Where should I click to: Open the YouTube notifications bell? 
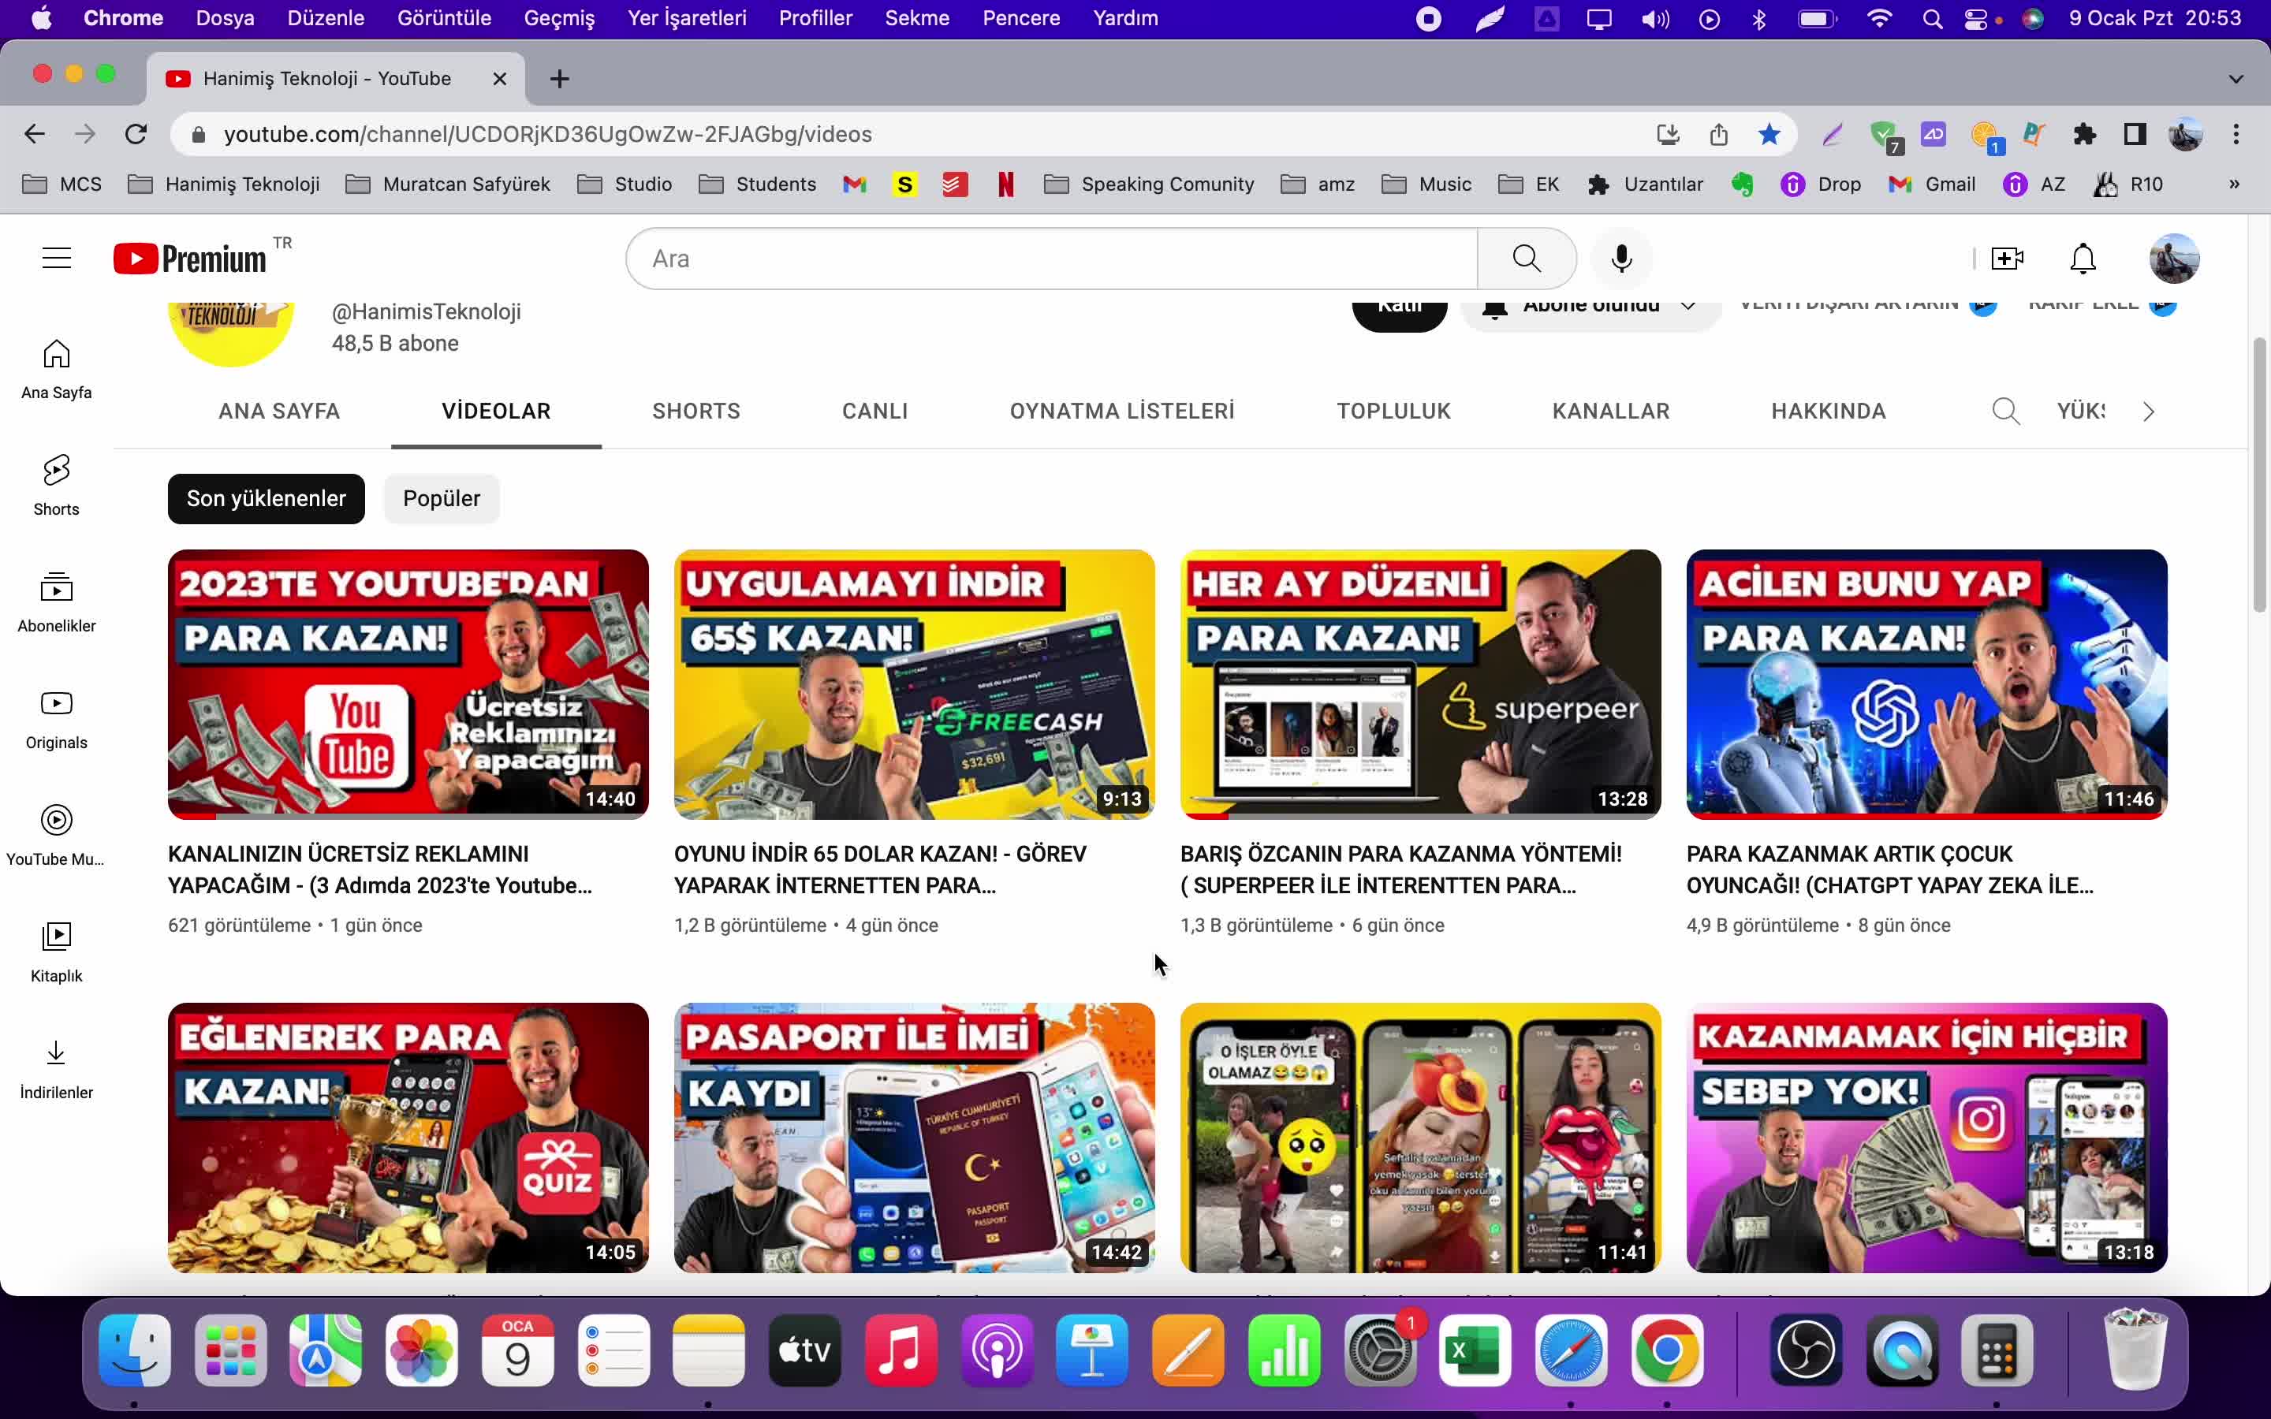[x=2083, y=258]
